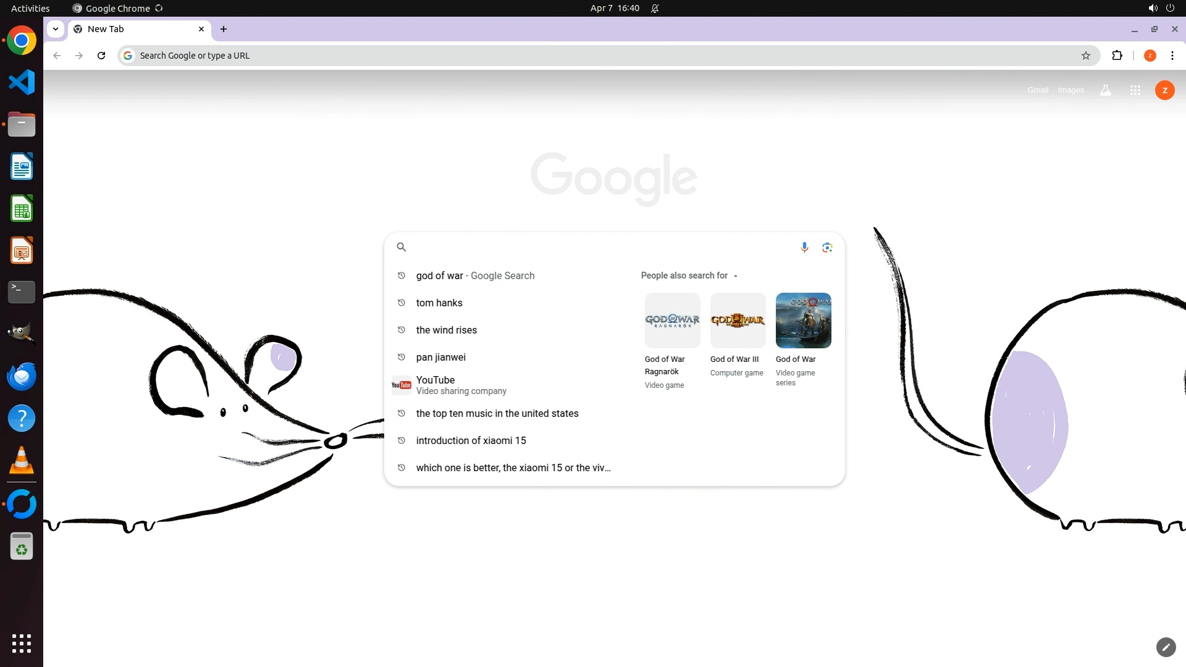Bookmark this tab with star icon
This screenshot has height=667, width=1186.
click(1086, 56)
